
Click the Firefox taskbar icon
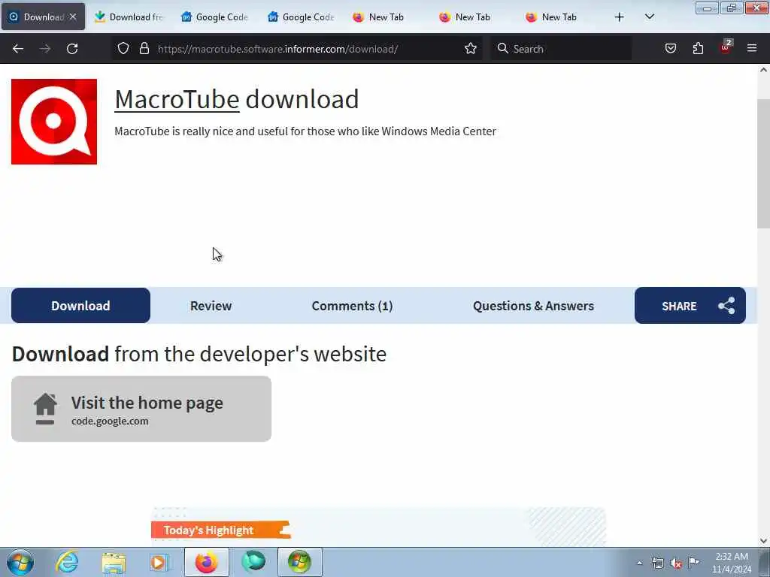click(207, 562)
